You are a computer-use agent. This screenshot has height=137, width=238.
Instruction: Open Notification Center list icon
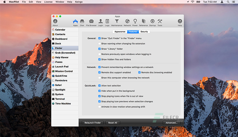point(233,2)
